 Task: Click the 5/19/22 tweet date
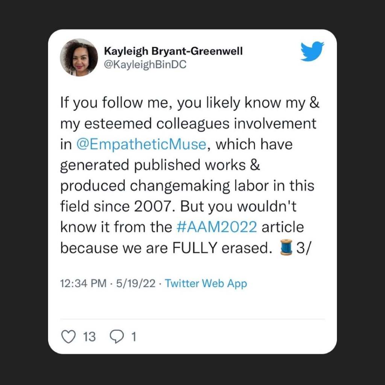pos(136,283)
